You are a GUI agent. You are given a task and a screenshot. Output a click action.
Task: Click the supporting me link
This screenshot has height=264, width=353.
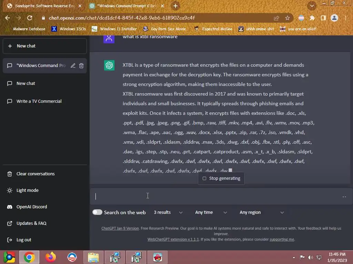(x=282, y=239)
